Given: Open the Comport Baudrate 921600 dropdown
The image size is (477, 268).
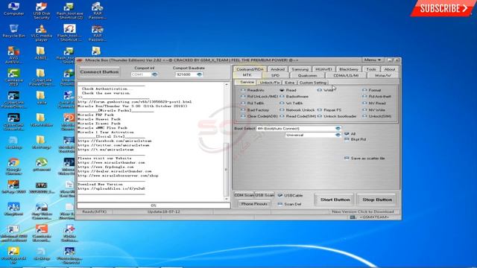Looking at the screenshot, I should pos(199,74).
